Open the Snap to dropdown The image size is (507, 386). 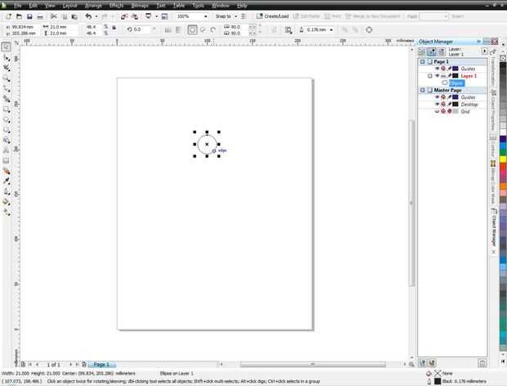(236, 16)
